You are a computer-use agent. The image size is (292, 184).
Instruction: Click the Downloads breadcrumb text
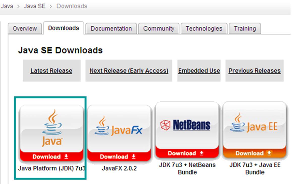[x=72, y=6]
